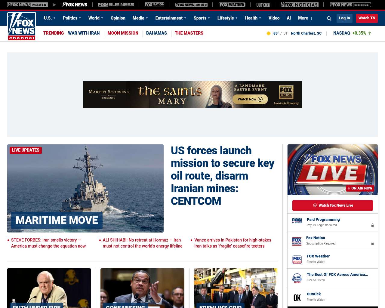
Task: Open the North Charleston weather link
Action: pos(306,33)
